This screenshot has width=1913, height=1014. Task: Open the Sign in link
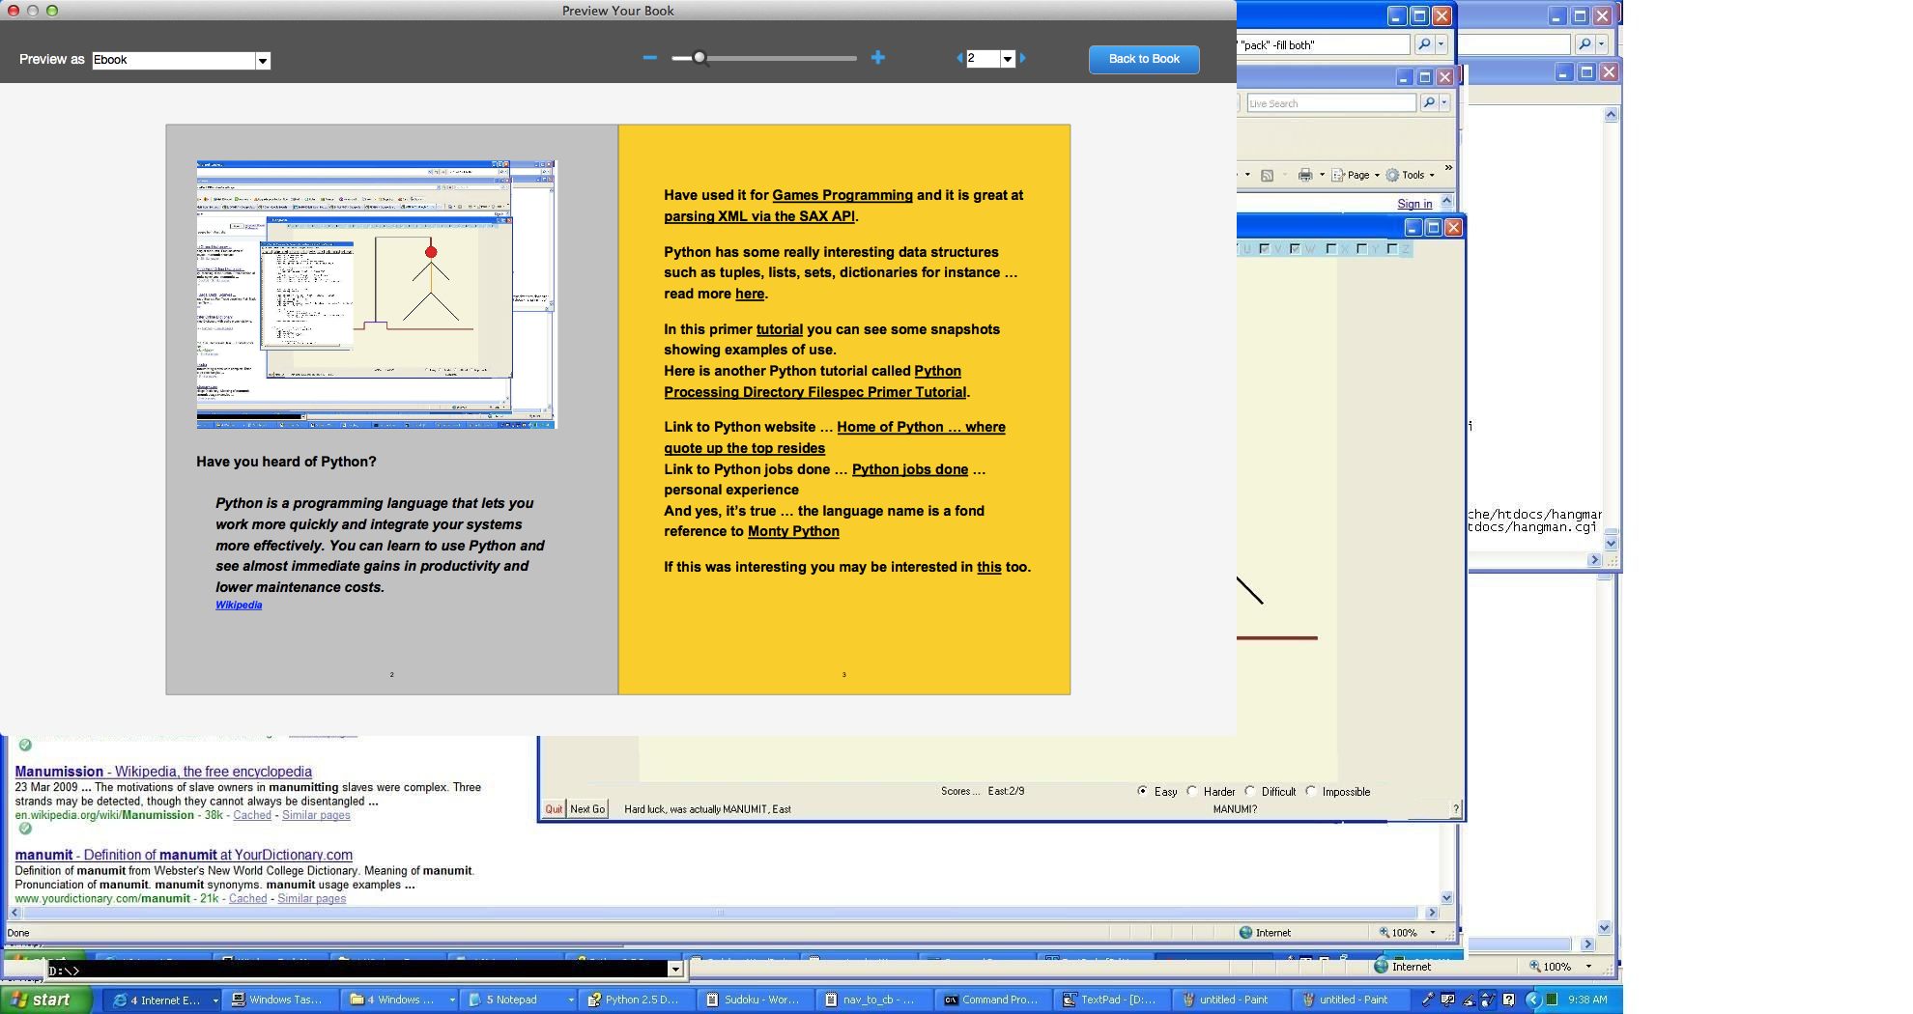click(1414, 204)
